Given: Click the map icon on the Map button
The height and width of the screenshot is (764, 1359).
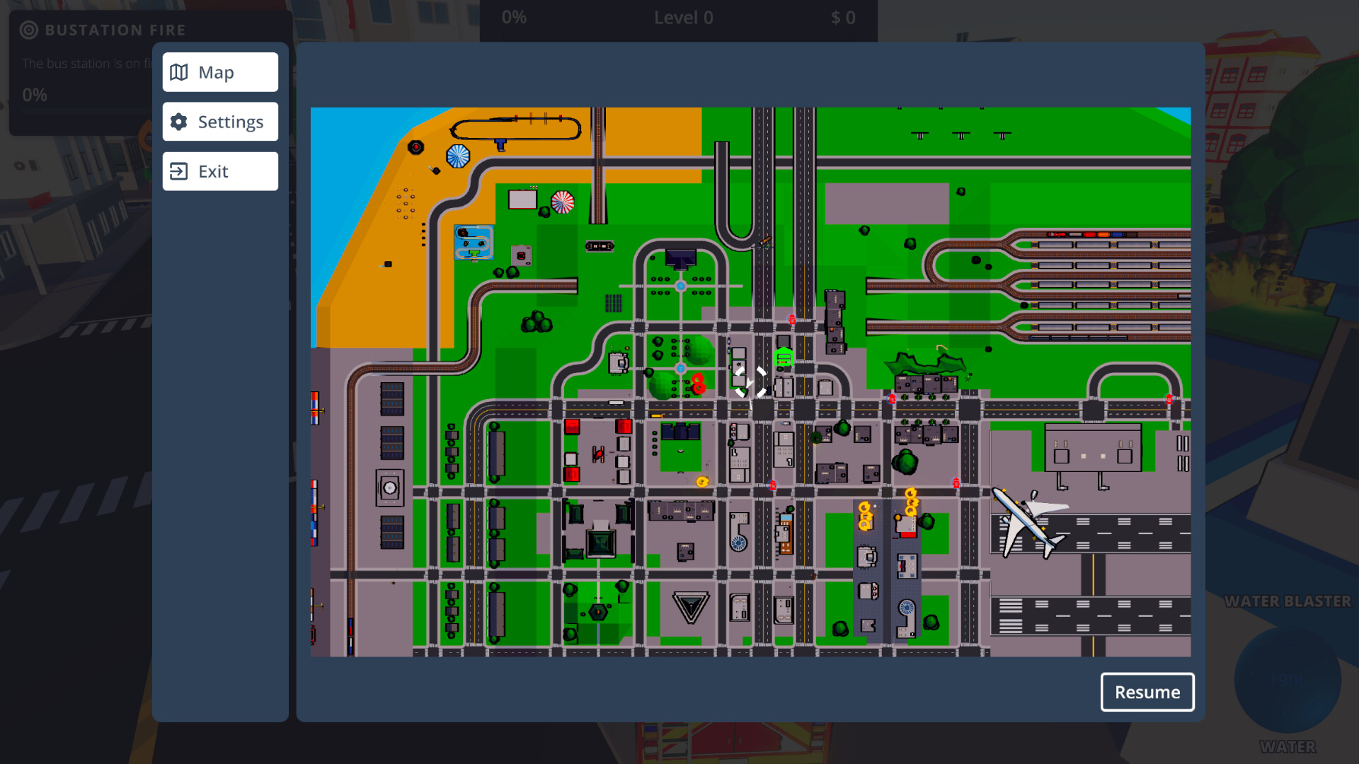Looking at the screenshot, I should coord(179,71).
